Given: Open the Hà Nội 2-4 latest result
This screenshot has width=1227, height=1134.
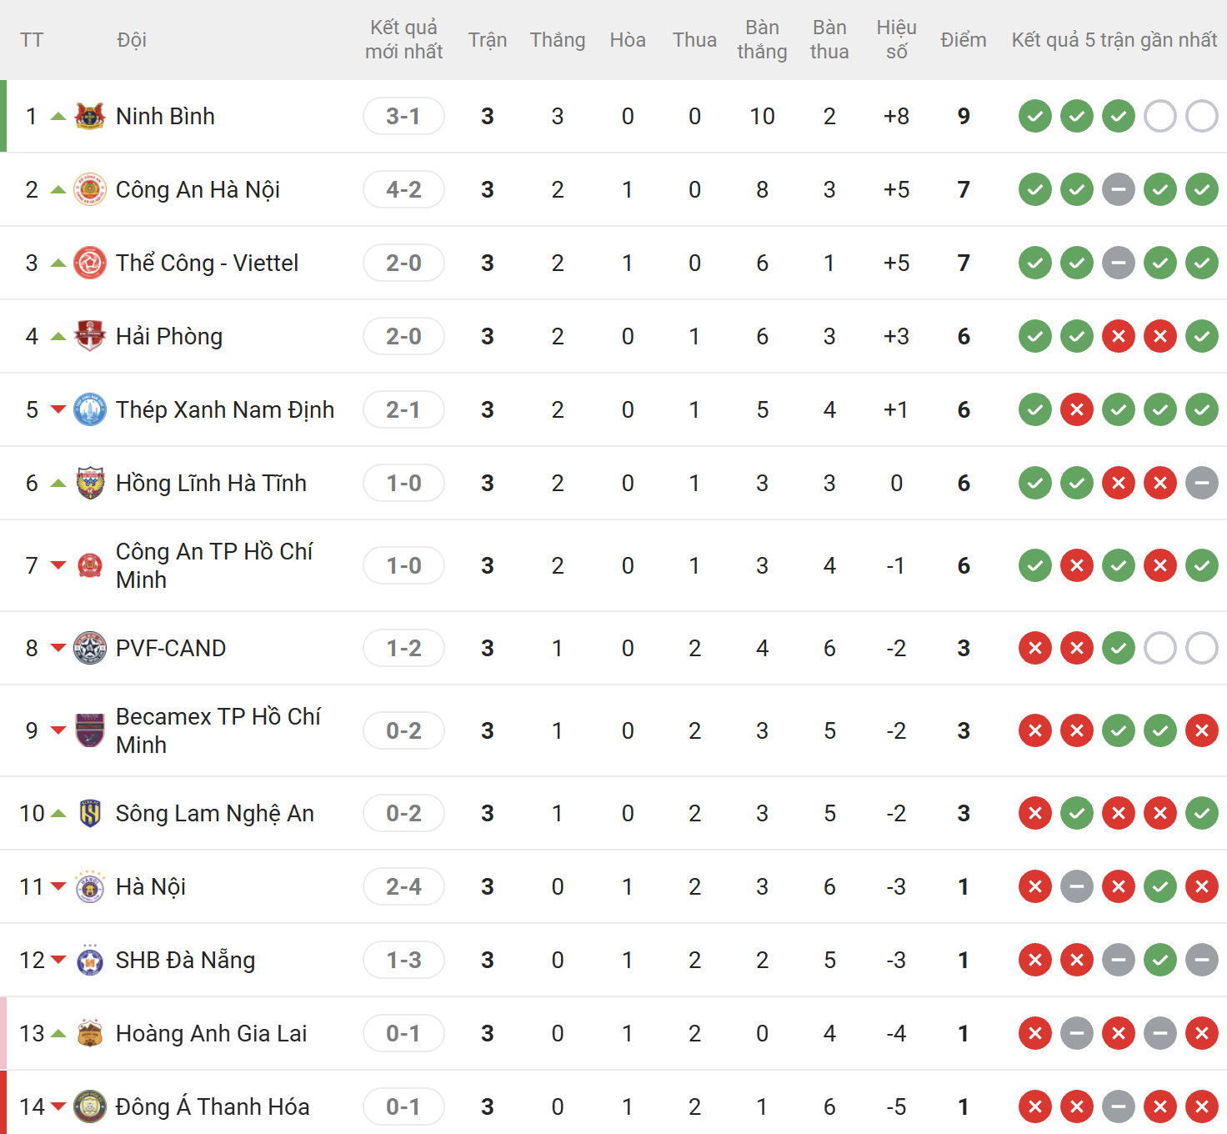Looking at the screenshot, I should (403, 886).
